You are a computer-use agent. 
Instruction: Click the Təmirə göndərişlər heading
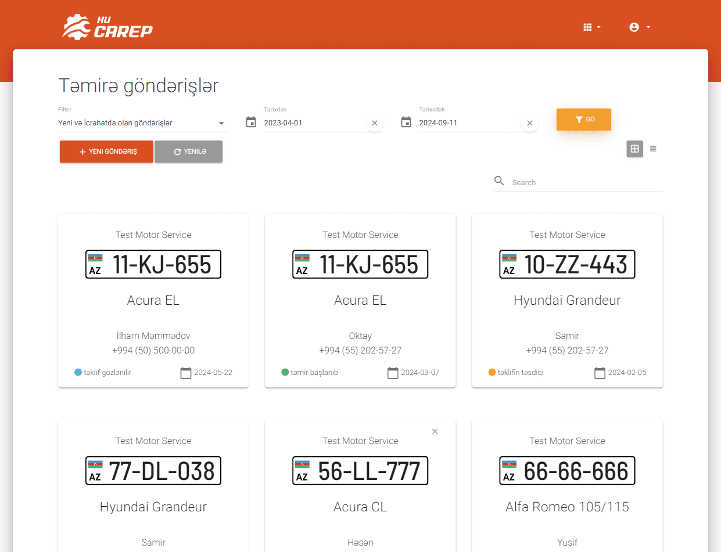click(x=138, y=86)
